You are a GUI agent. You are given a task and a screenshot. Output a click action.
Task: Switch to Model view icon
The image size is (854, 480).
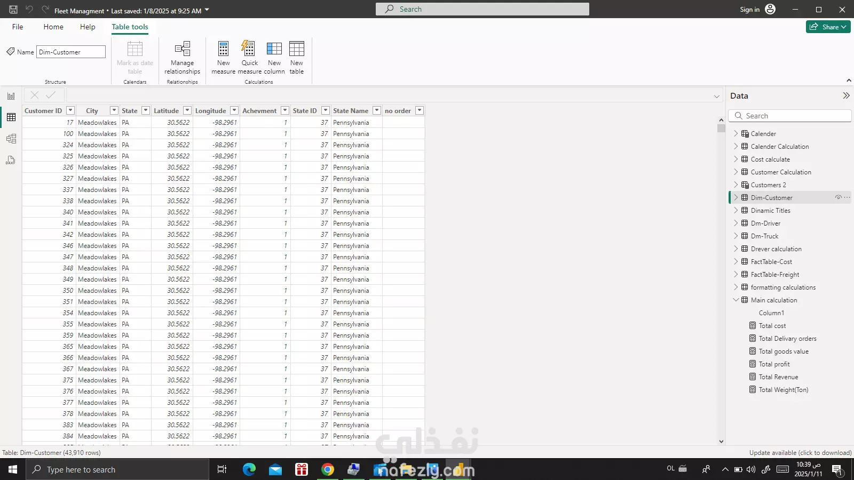coord(11,139)
